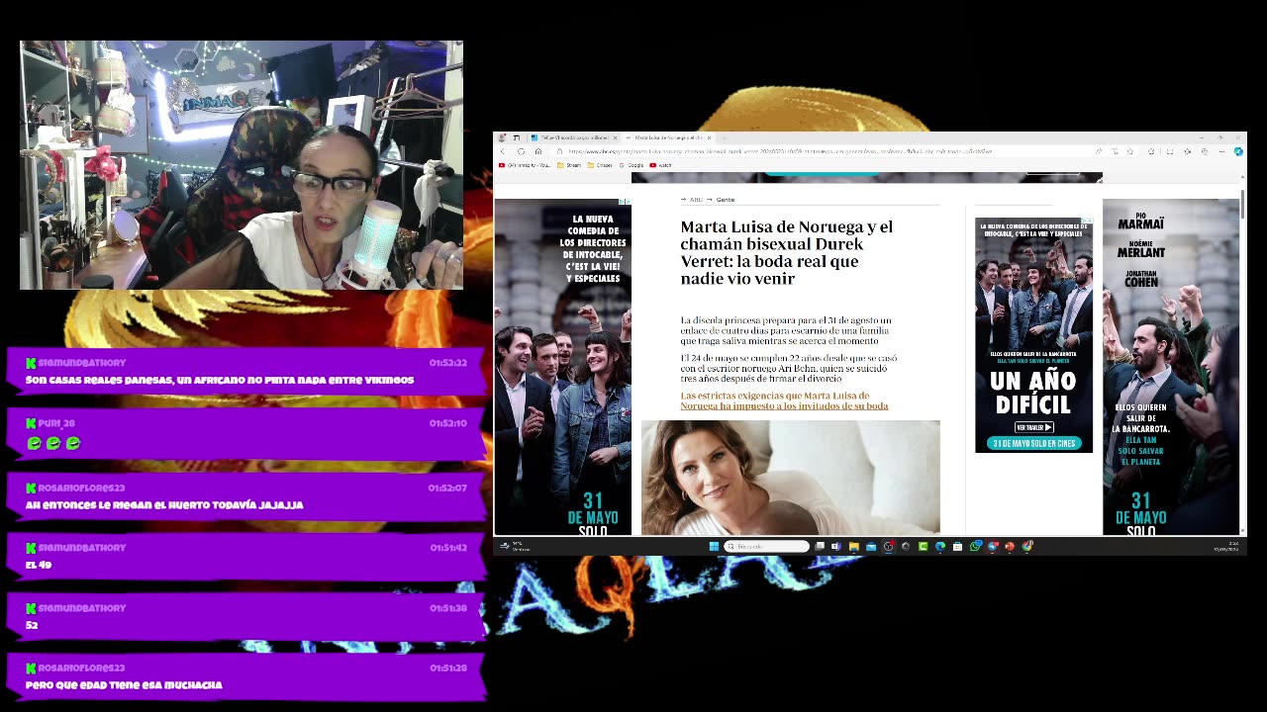Close the first browser tab
Viewport: 1267px width, 712px height.
coord(615,137)
